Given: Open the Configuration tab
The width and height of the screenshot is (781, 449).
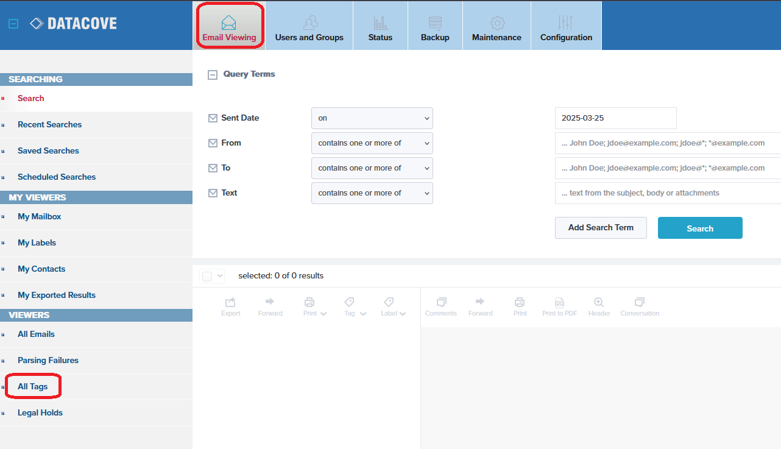Looking at the screenshot, I should click(x=566, y=26).
